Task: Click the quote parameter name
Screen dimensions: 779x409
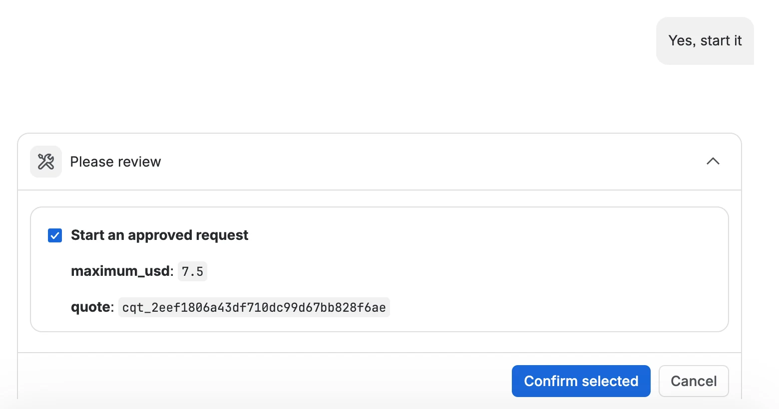Action: (90, 307)
